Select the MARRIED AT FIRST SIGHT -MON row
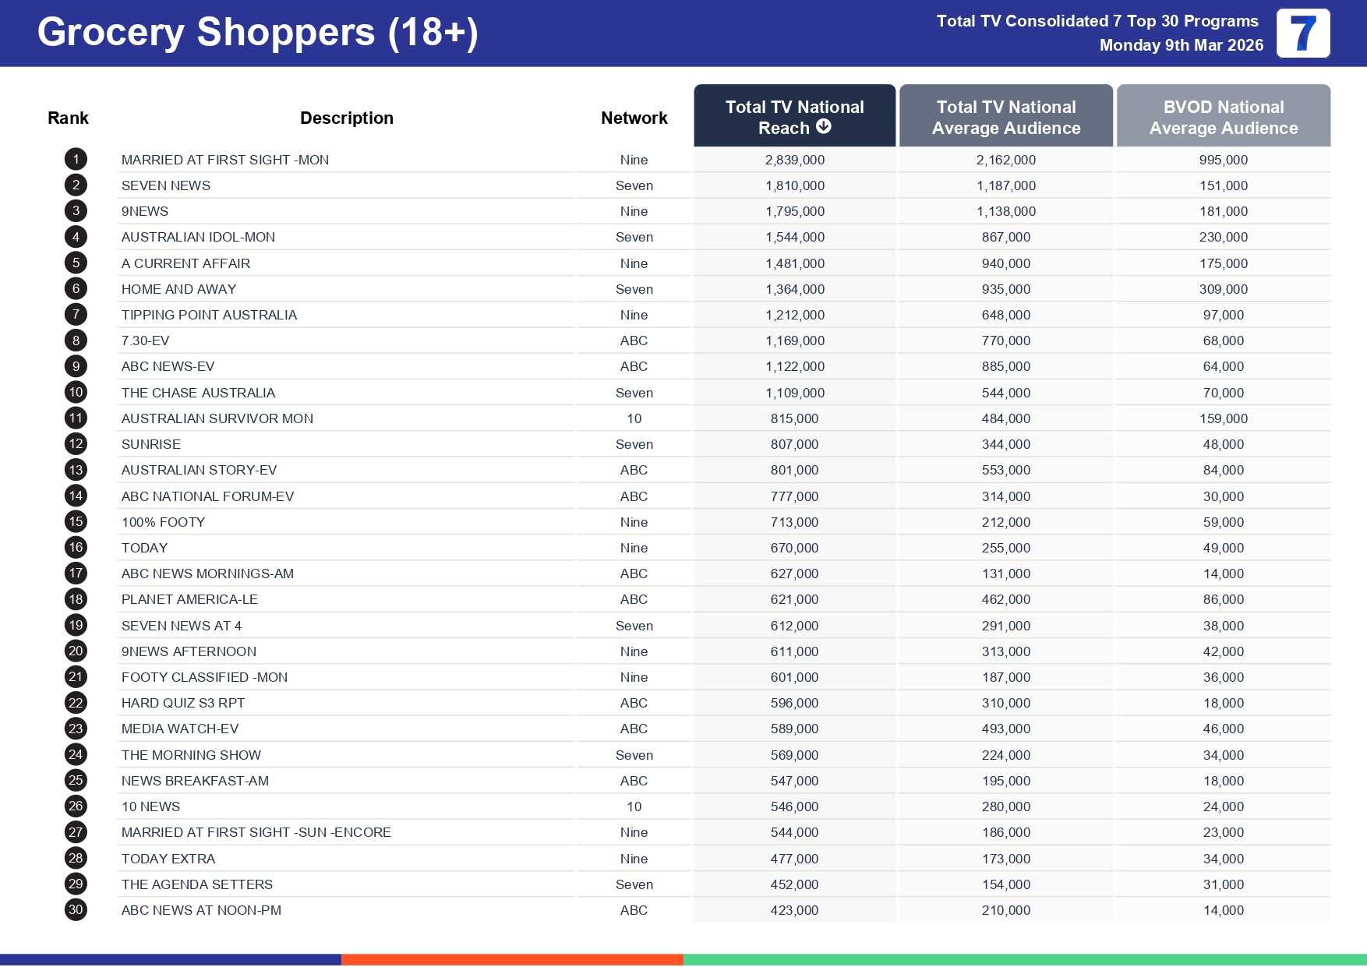 tap(225, 160)
